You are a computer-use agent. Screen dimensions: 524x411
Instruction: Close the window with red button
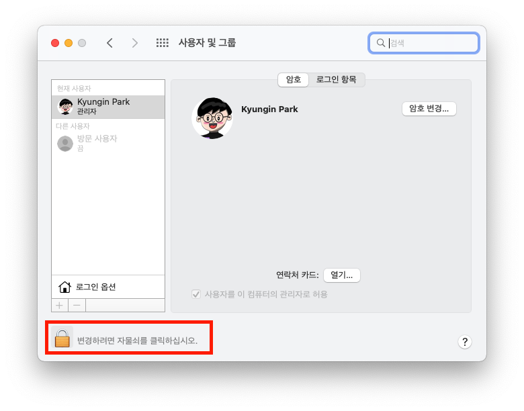pyautogui.click(x=55, y=43)
